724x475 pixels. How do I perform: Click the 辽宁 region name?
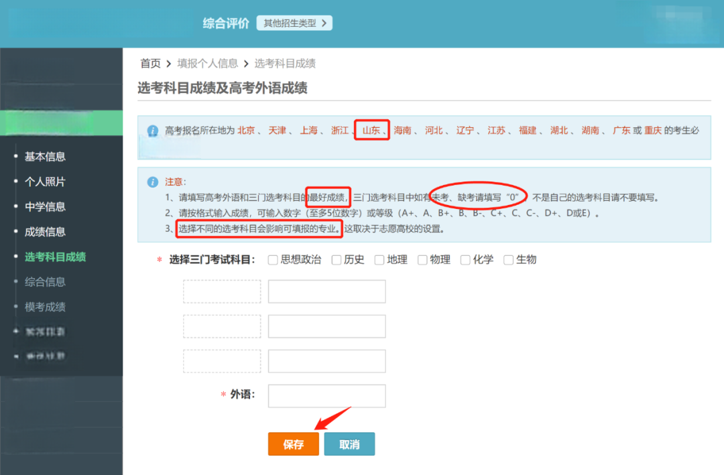coord(465,131)
